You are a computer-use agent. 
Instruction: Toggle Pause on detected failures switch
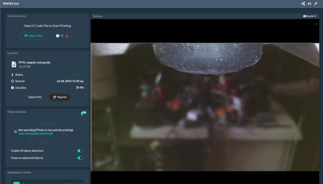tap(80, 158)
